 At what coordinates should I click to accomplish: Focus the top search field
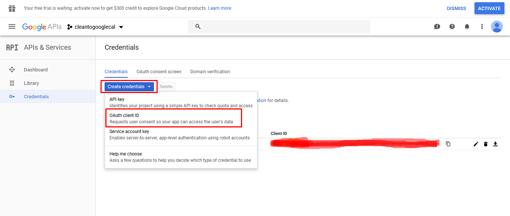pos(279,27)
